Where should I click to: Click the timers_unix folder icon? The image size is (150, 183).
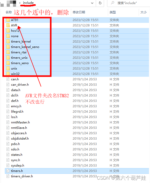[x=8, y=57]
